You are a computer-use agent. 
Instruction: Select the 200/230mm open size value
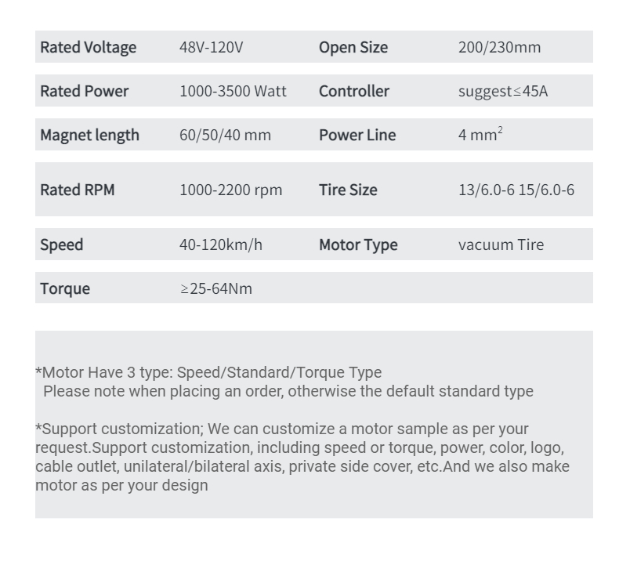click(499, 47)
